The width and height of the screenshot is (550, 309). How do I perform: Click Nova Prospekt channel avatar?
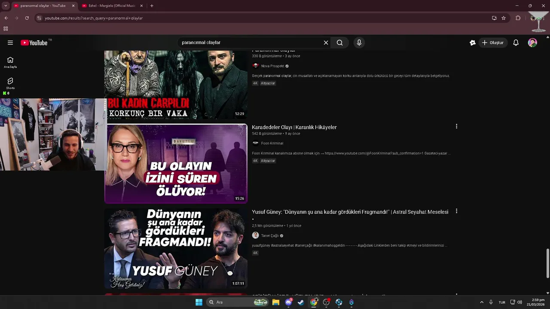click(255, 66)
